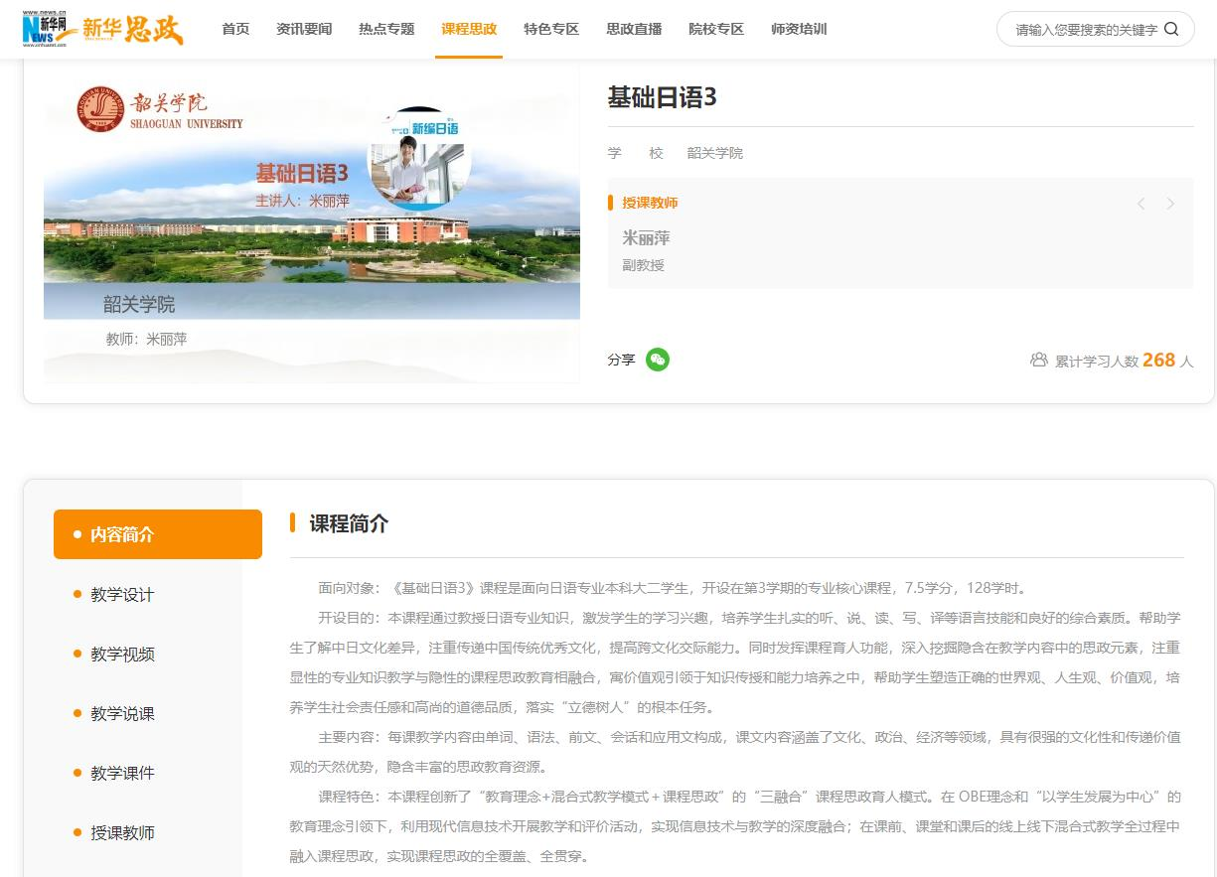Go to the 思政直播 page
Image resolution: width=1217 pixels, height=877 pixels.
(x=634, y=29)
